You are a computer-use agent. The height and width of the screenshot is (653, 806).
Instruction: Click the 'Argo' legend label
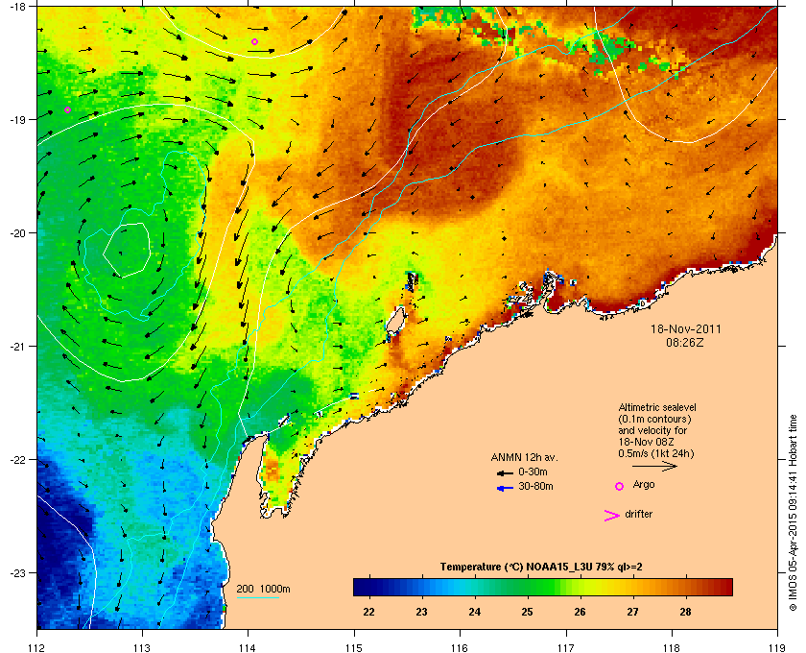tap(644, 484)
